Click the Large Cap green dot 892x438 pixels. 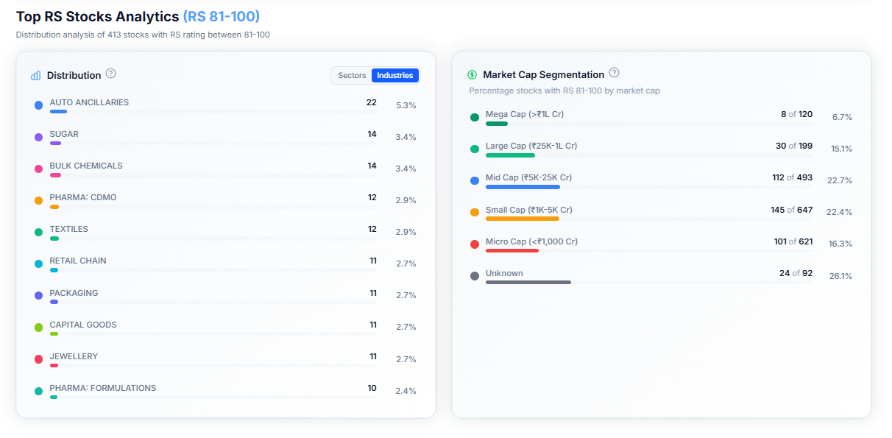pos(475,149)
